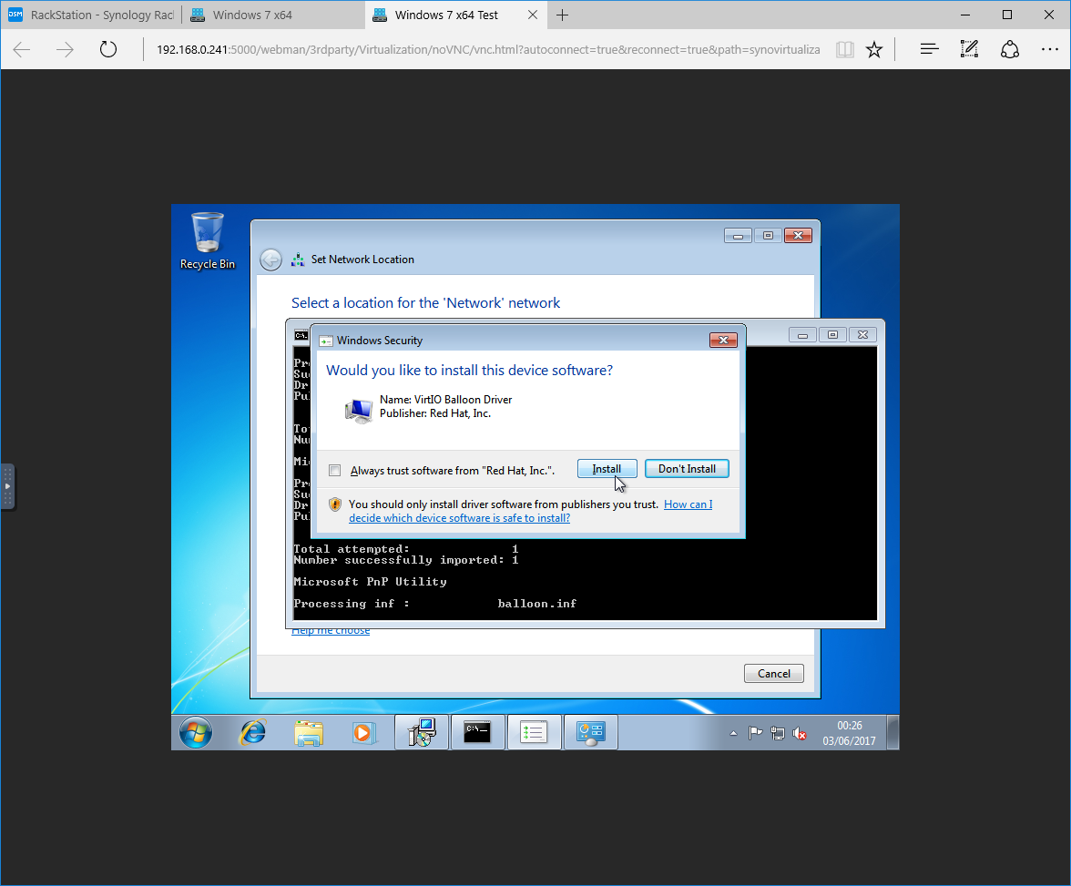Make a web note in browser
The width and height of the screenshot is (1071, 886).
[969, 49]
